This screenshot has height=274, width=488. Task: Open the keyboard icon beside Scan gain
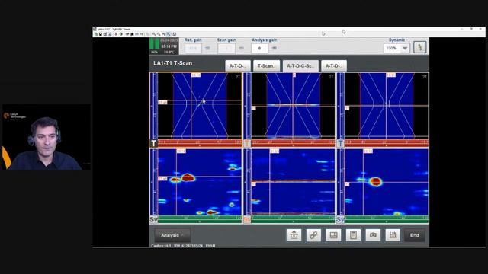241,48
